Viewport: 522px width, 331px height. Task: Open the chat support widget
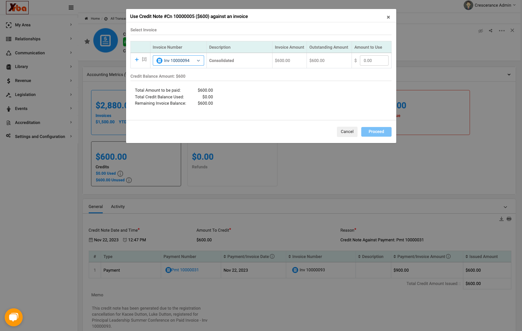(x=14, y=317)
